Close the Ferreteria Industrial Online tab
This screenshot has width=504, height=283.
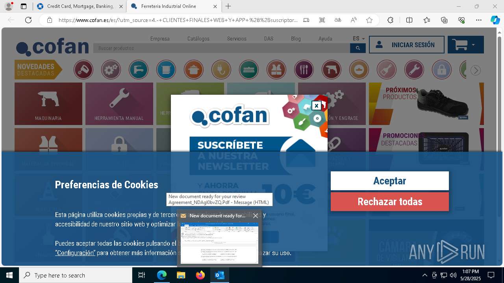[215, 6]
